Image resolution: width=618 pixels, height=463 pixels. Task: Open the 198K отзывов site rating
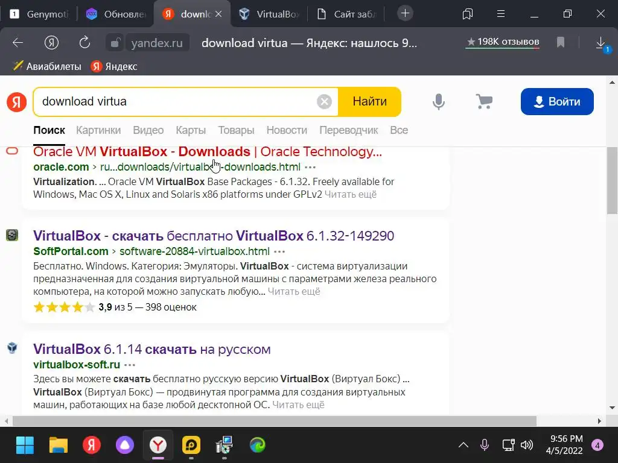[503, 42]
